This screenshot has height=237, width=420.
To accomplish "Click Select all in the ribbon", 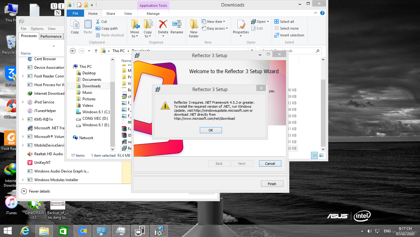I will pyautogui.click(x=284, y=22).
